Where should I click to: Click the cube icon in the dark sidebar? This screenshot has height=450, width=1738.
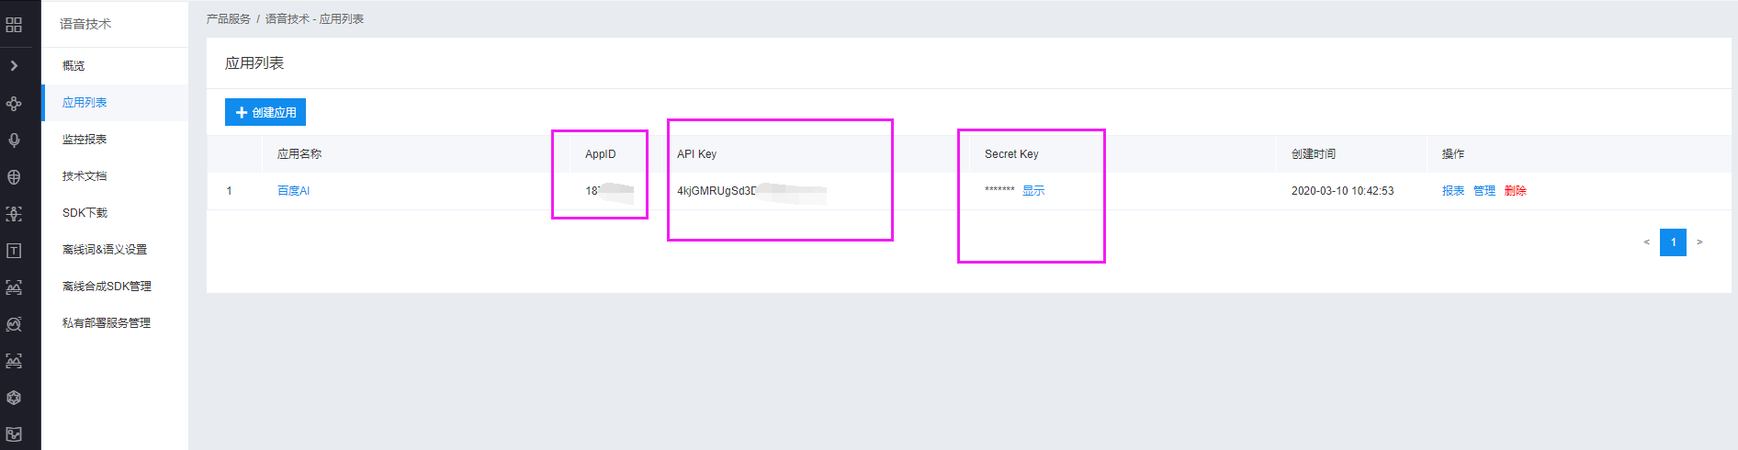pos(14,398)
